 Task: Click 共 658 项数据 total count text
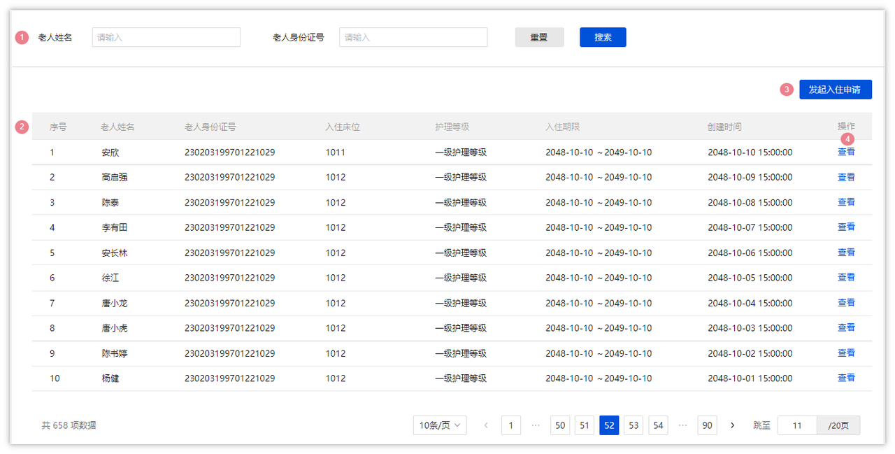pyautogui.click(x=69, y=425)
